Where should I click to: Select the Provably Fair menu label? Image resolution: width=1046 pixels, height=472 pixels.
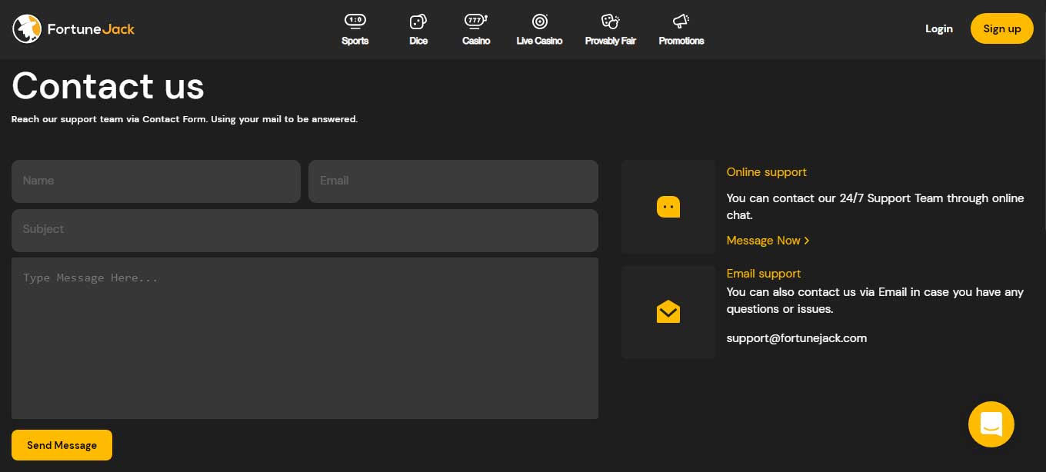coord(611,41)
